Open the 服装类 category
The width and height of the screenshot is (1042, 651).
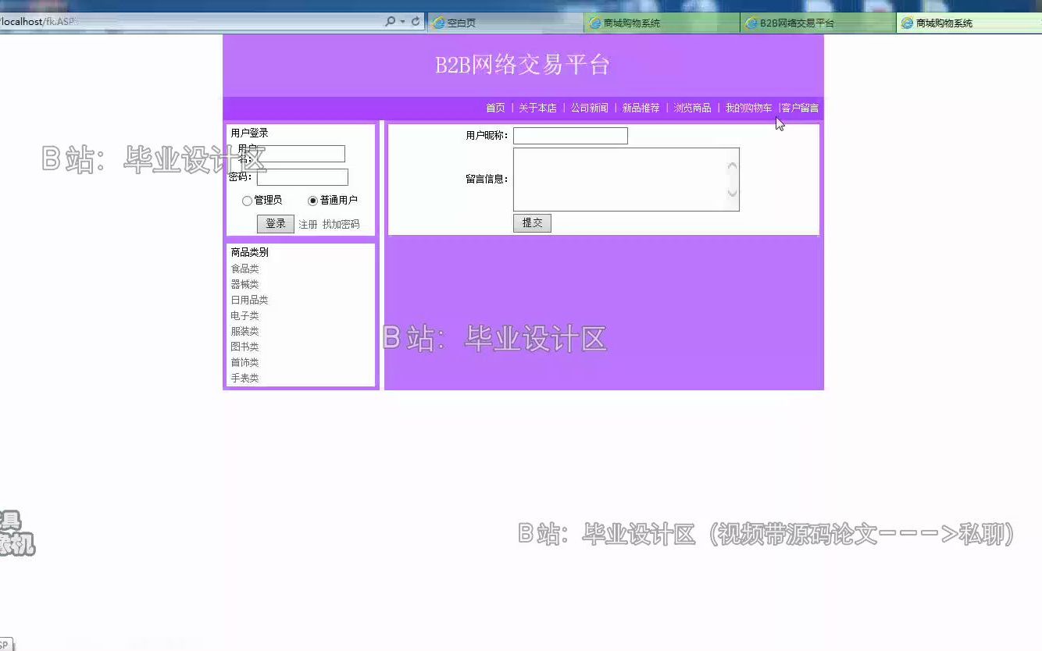click(x=244, y=331)
